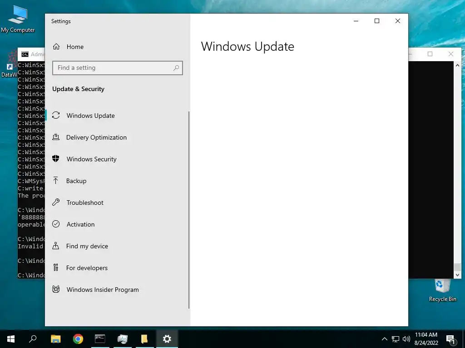This screenshot has height=348, width=465.
Task: Click the For developers tools icon
Action: [56, 267]
